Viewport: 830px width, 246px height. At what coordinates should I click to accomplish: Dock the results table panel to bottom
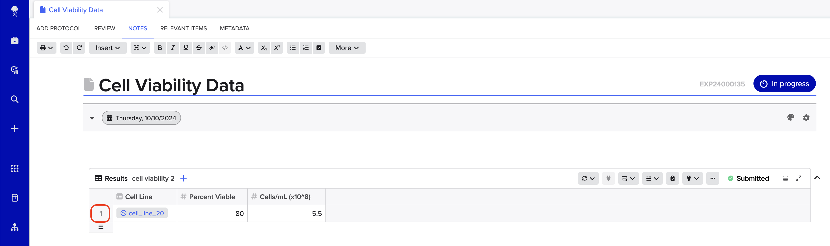pyautogui.click(x=785, y=178)
